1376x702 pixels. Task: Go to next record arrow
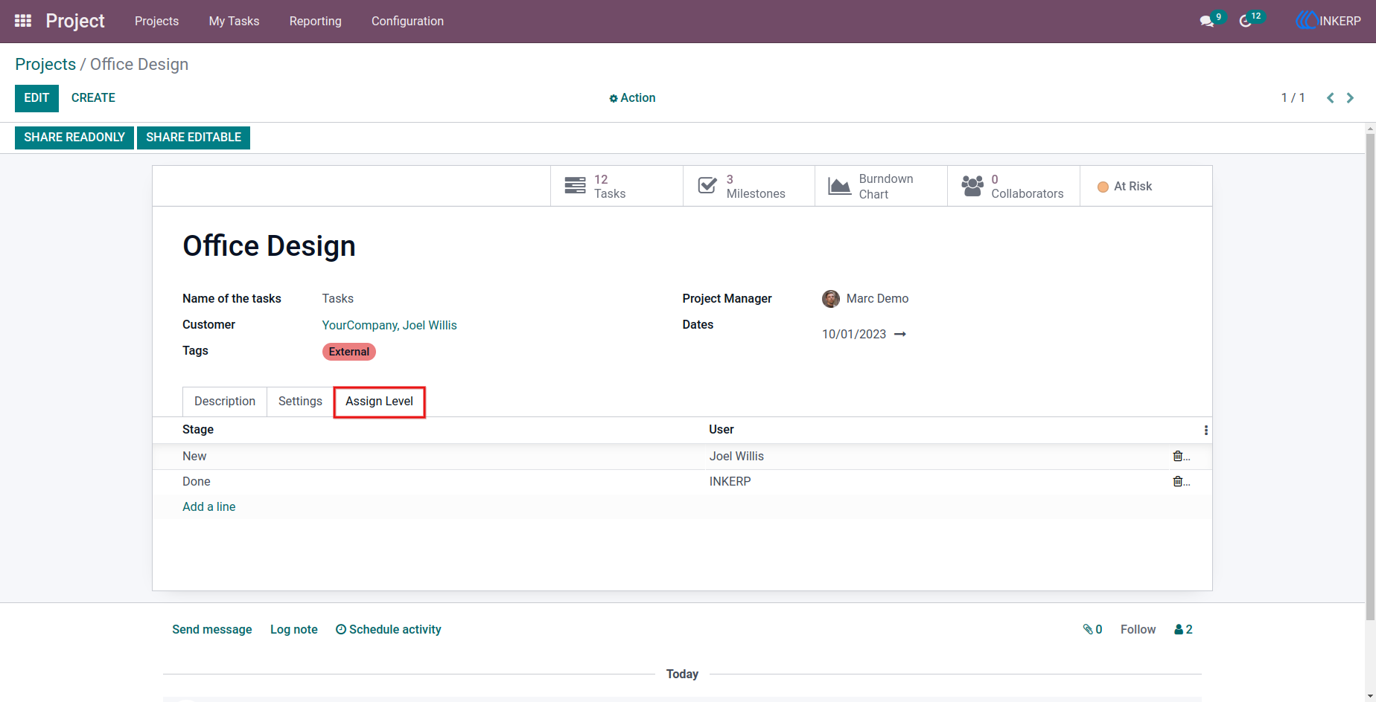coord(1350,97)
